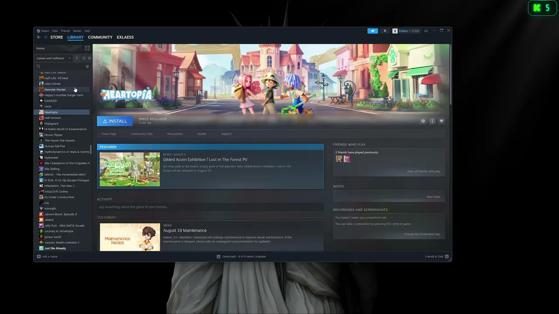This screenshot has height=314, width=559.
Task: Toggle the ready-to-play filter icon
Action: coord(90,58)
